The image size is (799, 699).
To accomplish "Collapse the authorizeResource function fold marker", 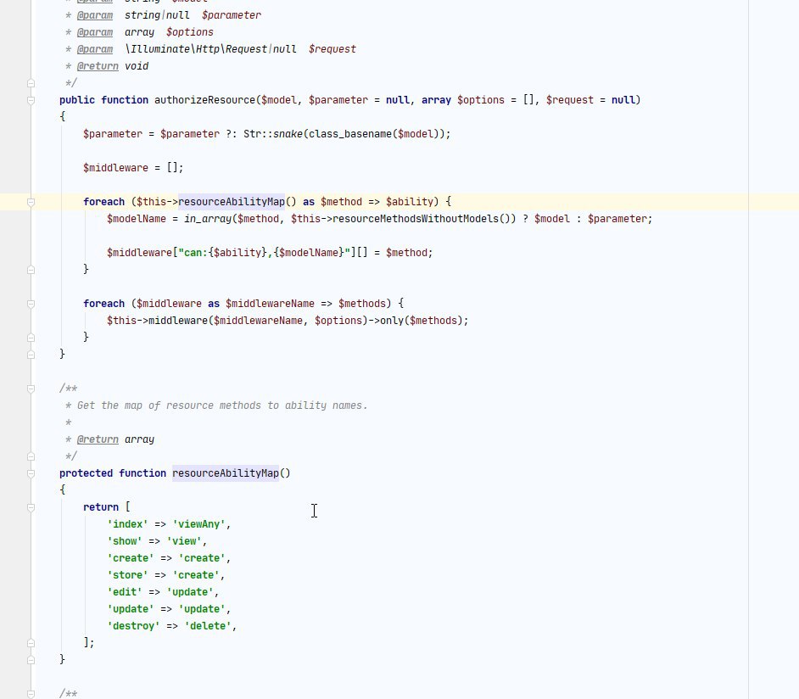I will [x=31, y=100].
